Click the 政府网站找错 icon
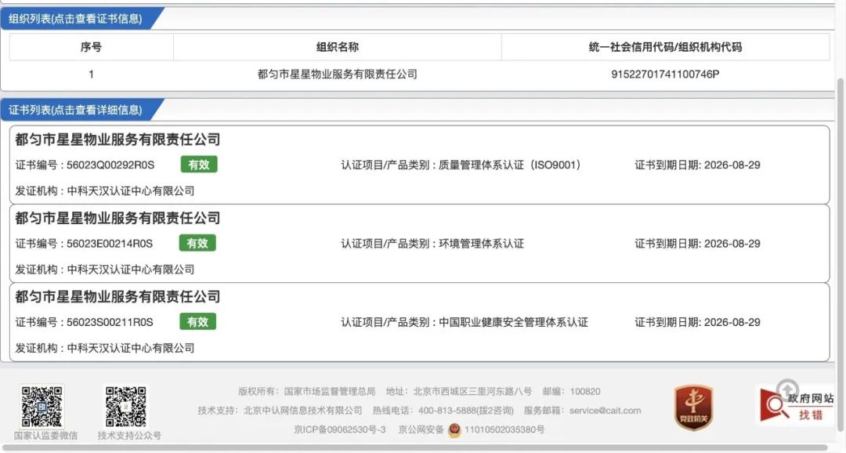Screen dimensions: 846x453 tap(797, 406)
